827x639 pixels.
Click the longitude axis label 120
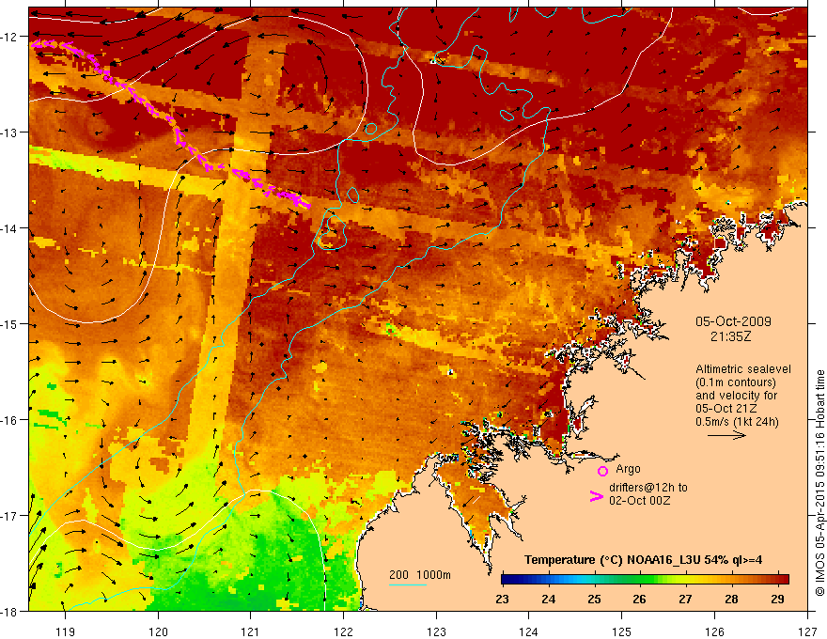[158, 631]
